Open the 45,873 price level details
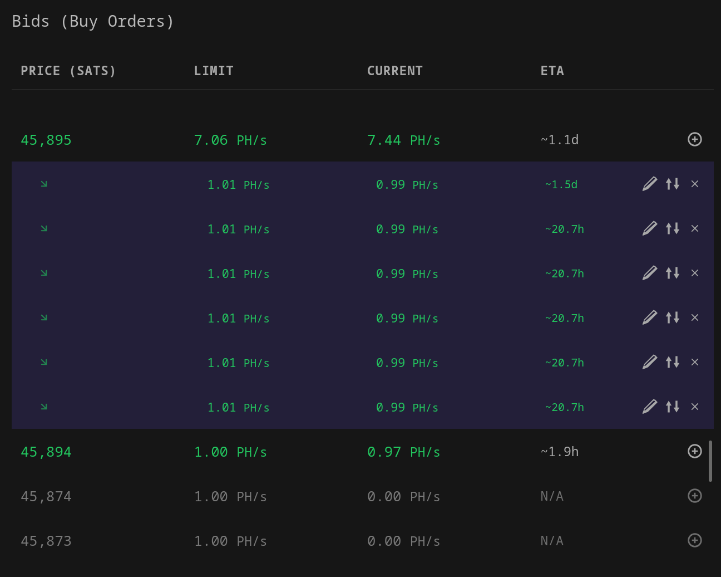 click(694, 540)
